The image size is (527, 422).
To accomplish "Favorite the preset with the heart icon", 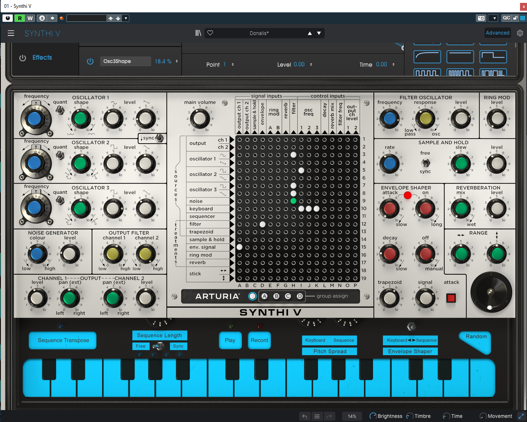I will [x=210, y=33].
